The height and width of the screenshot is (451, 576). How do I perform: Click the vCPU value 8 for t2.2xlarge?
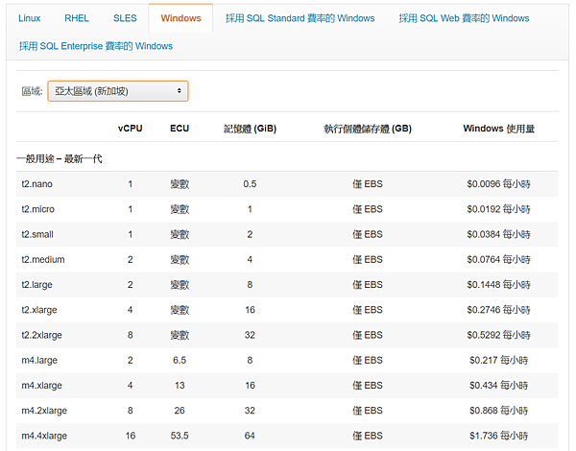130,335
